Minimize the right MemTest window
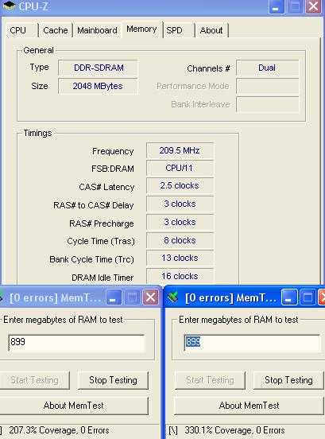 point(289,297)
